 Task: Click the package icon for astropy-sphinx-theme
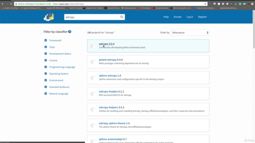pyautogui.click(x=93, y=126)
